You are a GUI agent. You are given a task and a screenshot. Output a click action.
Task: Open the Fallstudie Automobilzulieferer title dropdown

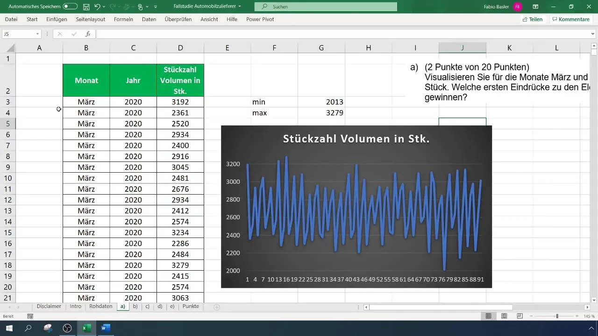240,7
